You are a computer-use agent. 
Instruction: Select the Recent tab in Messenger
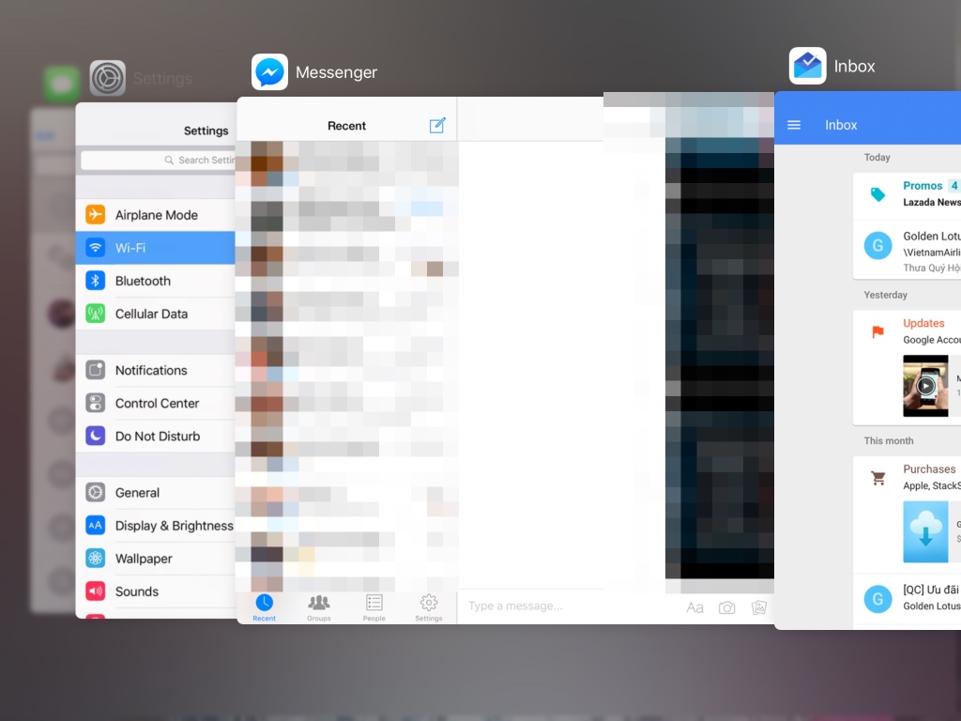pyautogui.click(x=265, y=607)
